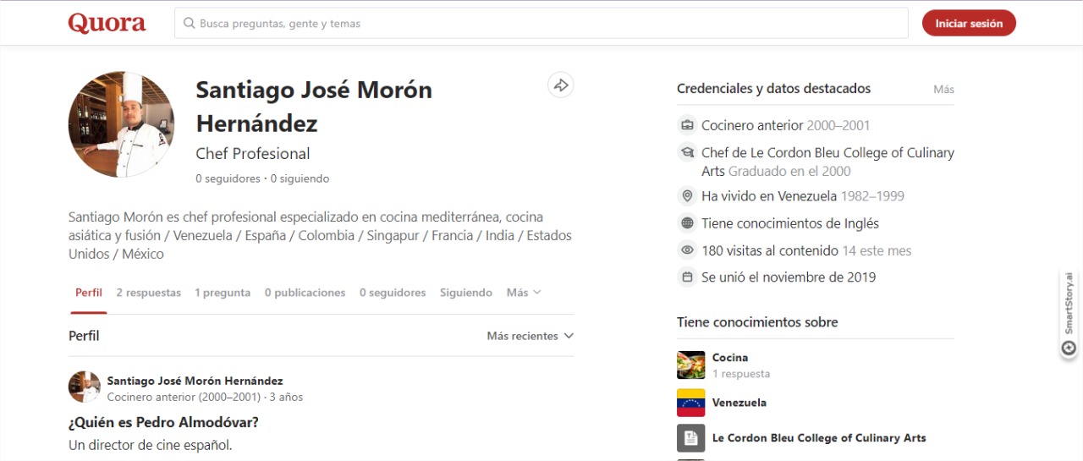Click the Venezuela flag icon
This screenshot has width=1083, height=461.
tap(690, 403)
